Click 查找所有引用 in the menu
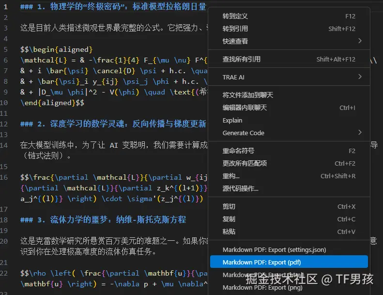383x295 pixels. pyautogui.click(x=289, y=59)
